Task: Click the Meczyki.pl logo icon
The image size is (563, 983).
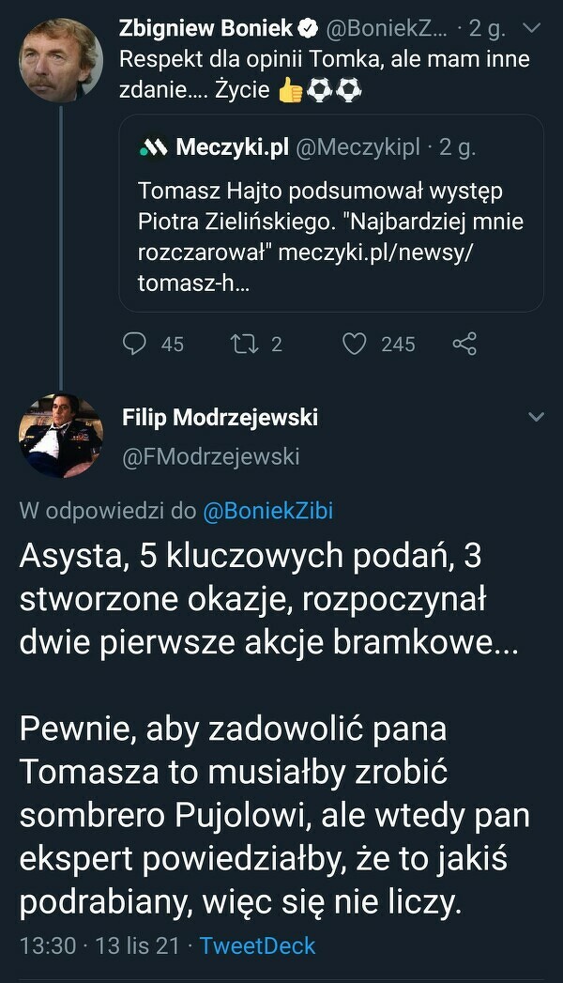Action: [x=153, y=146]
